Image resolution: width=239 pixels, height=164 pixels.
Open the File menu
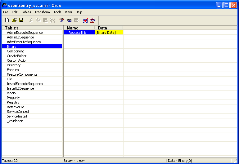tap(6, 12)
